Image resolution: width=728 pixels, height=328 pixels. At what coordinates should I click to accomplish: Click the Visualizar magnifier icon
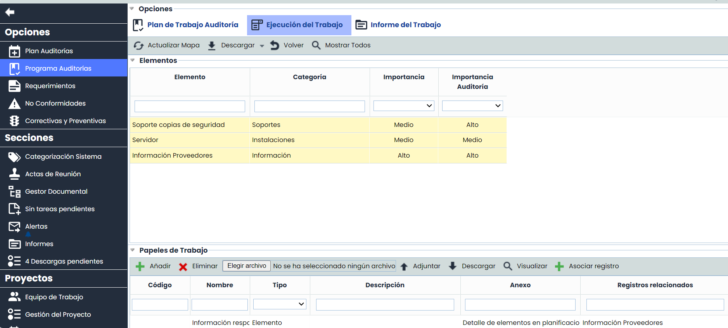507,266
